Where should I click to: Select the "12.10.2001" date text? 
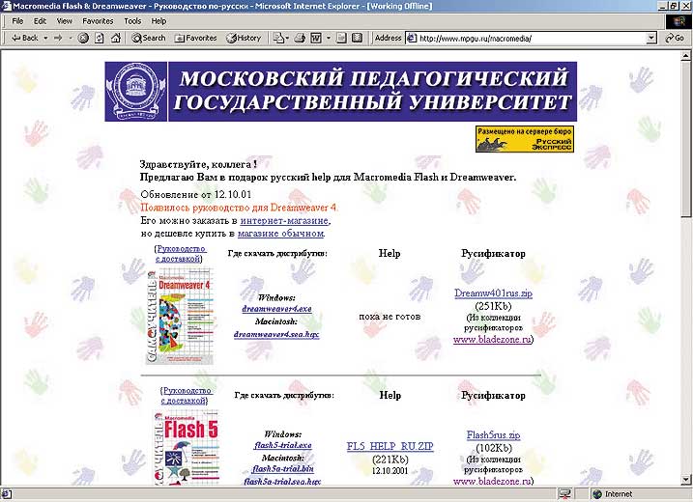(390, 471)
